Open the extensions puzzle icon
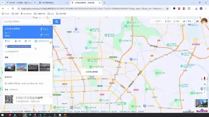The height and width of the screenshot is (117, 209). coord(189,9)
